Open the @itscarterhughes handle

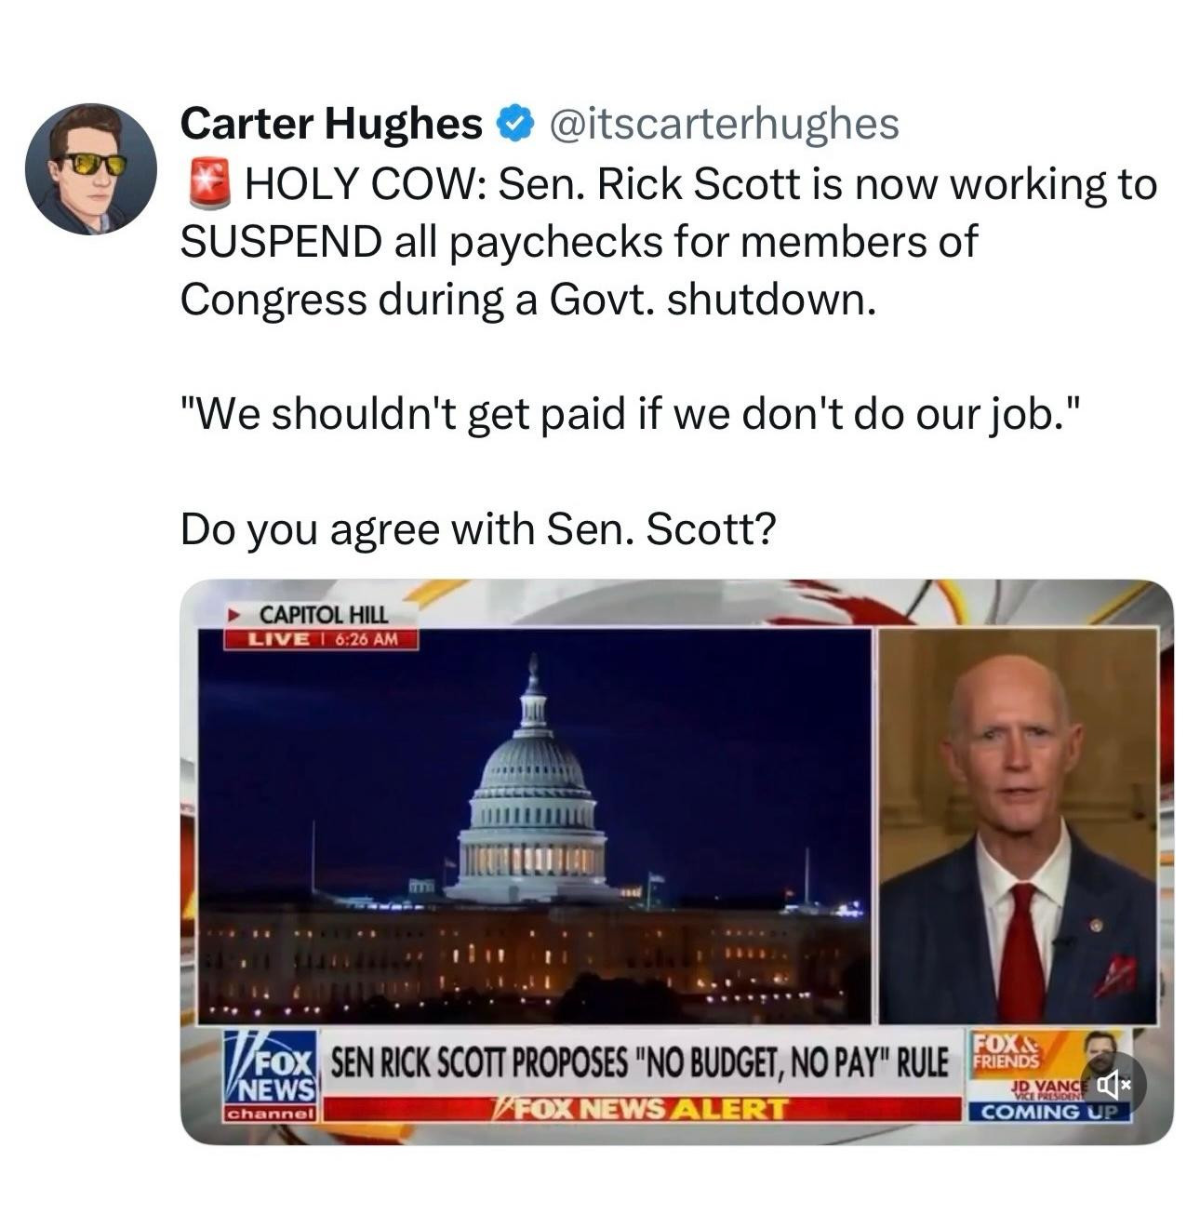(726, 123)
